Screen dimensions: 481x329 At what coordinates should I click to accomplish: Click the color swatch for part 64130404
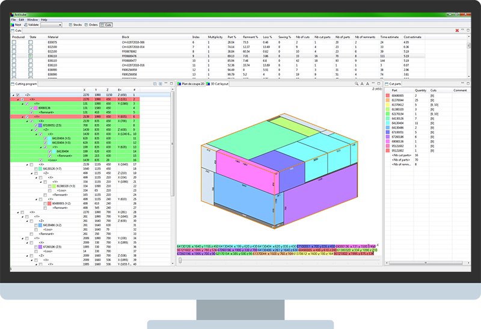(x=388, y=123)
